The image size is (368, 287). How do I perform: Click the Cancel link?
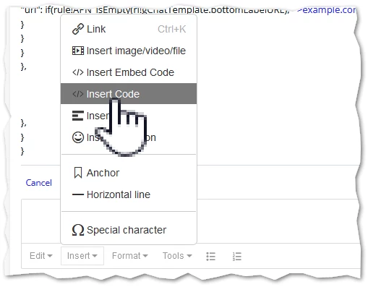click(x=38, y=183)
